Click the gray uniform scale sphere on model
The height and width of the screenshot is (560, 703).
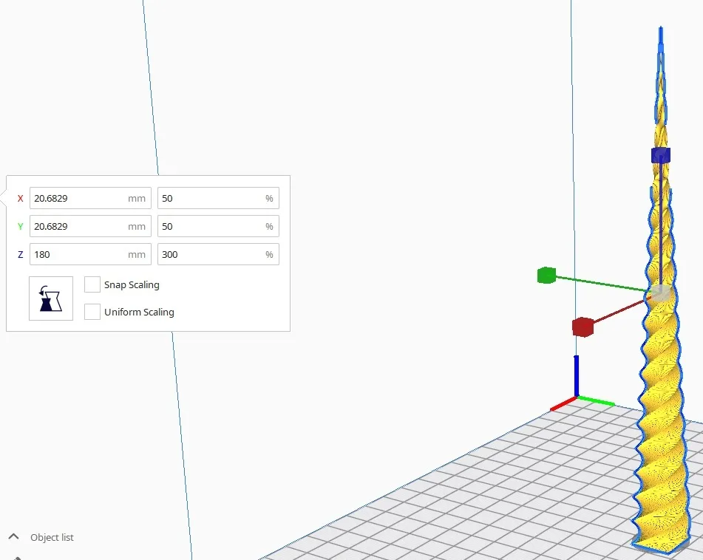[x=660, y=293]
